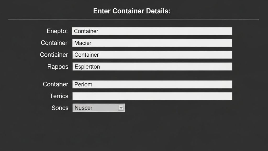Click the "Soncs" label
This screenshot has width=268, height=151.
(60, 108)
